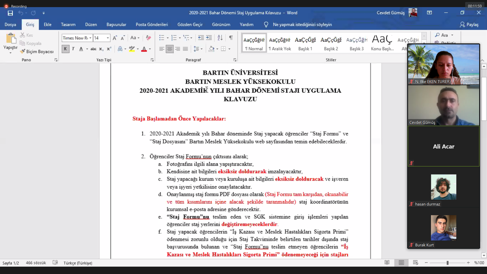Click the proofing check icon in status bar
This screenshot has height=274, width=487.
point(55,263)
